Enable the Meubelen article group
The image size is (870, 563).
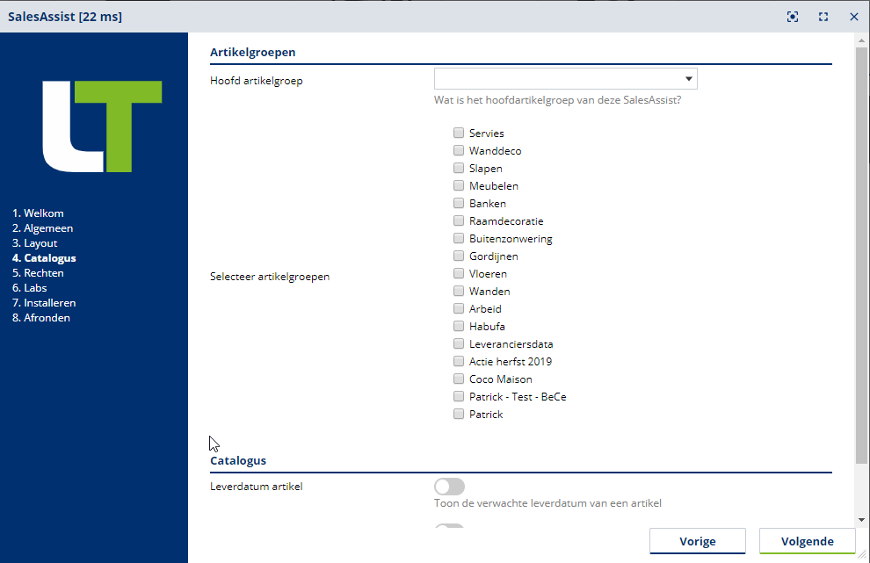pyautogui.click(x=459, y=185)
